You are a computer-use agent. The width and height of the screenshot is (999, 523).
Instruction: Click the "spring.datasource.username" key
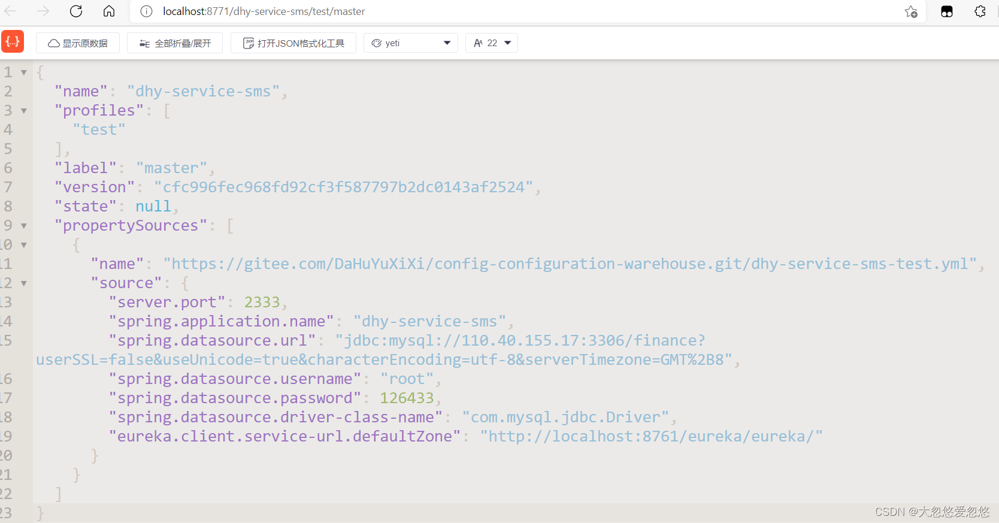(235, 379)
